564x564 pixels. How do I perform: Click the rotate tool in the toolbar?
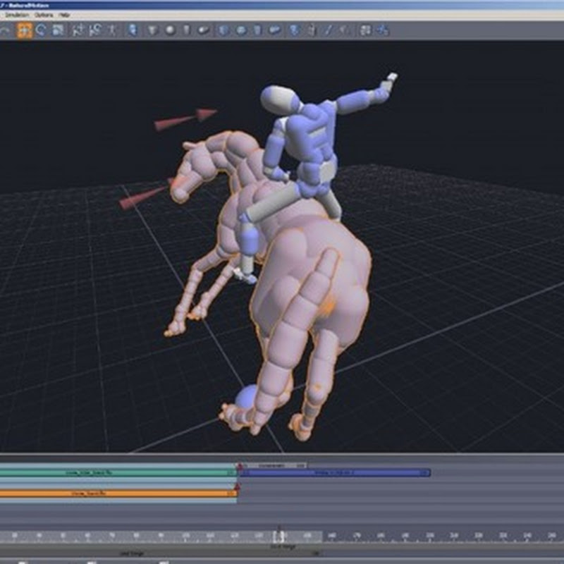coord(42,30)
